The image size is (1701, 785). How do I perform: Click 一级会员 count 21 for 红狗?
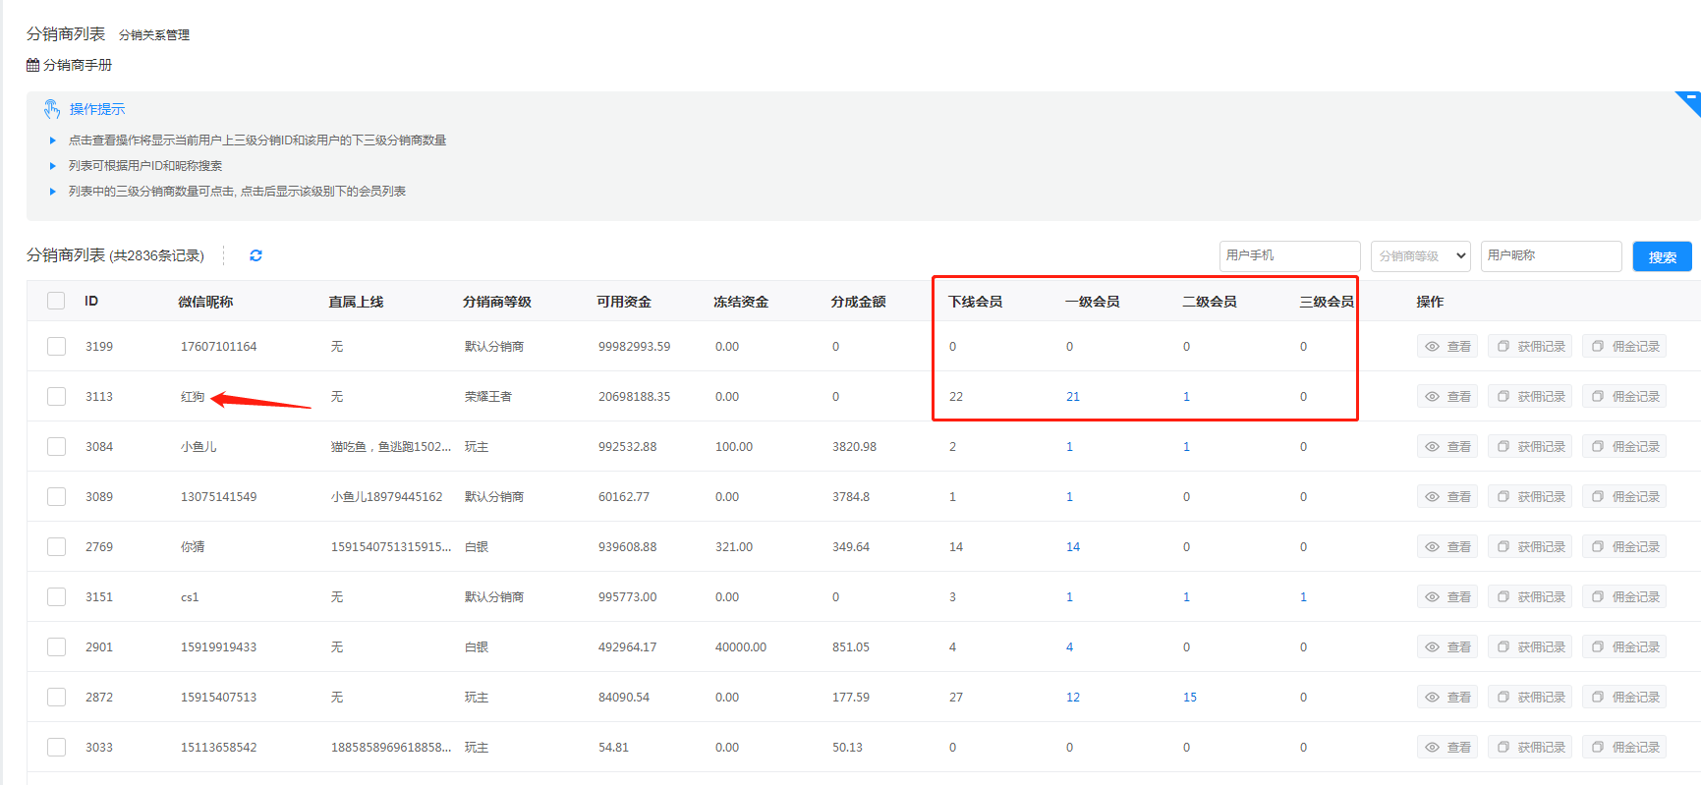coord(1073,397)
